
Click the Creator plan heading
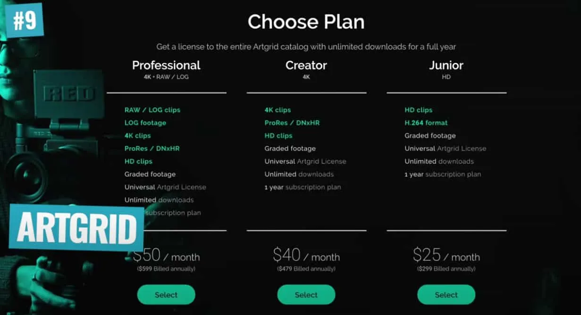[x=306, y=65]
